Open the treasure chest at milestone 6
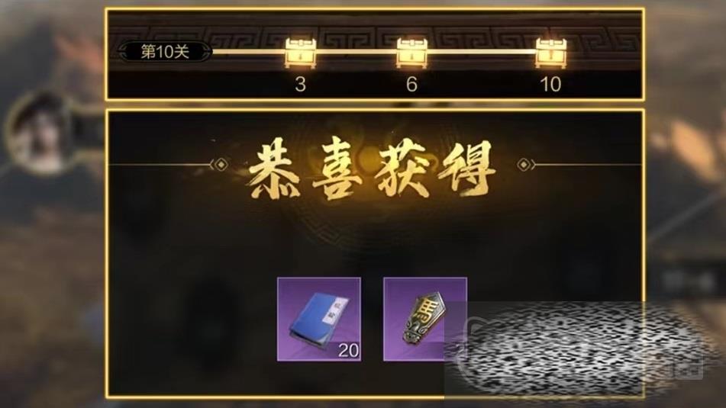 pos(411,53)
